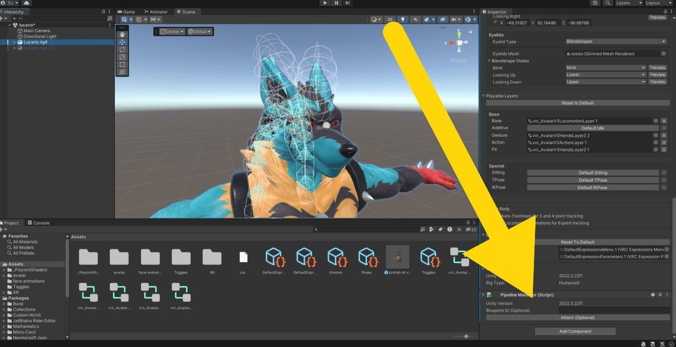
Task: Open the Console tab
Action: point(38,222)
